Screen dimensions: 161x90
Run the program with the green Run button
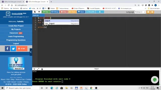point(46,12)
